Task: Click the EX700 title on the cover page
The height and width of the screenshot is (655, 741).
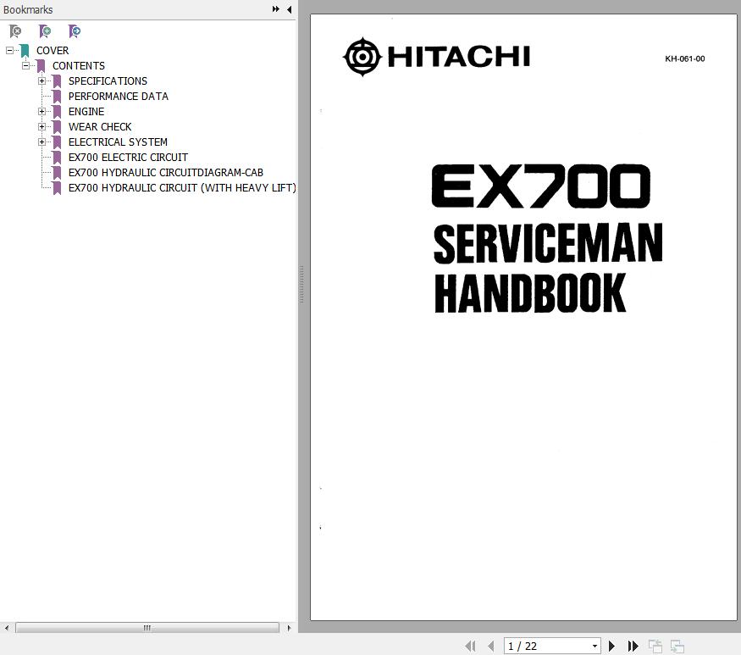Action: point(540,186)
